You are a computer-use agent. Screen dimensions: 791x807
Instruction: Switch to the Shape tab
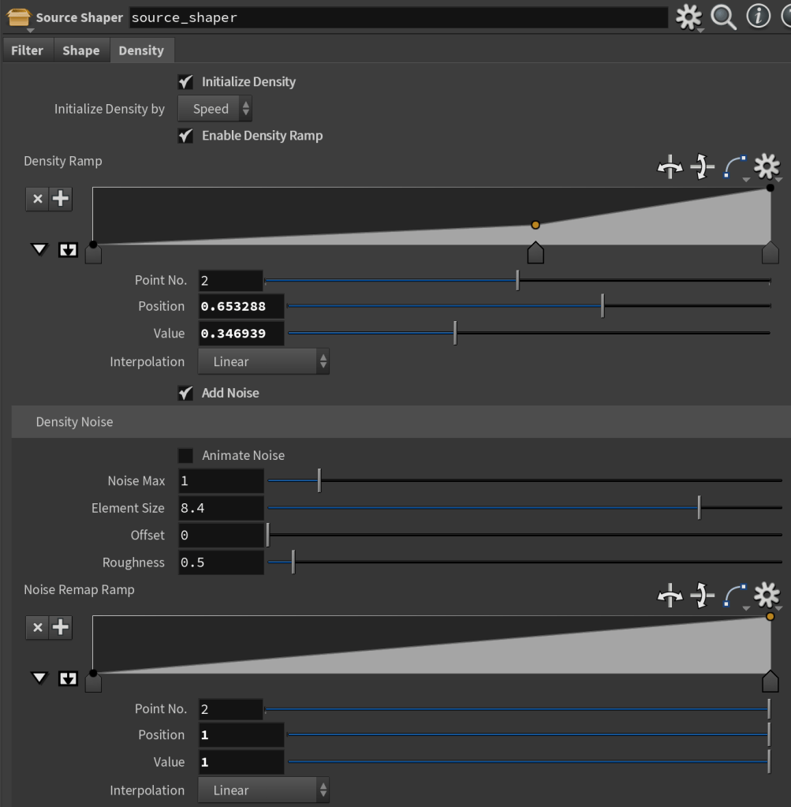point(81,50)
